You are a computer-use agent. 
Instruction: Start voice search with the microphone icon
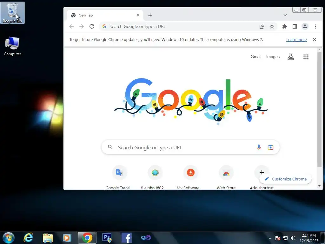259,147
